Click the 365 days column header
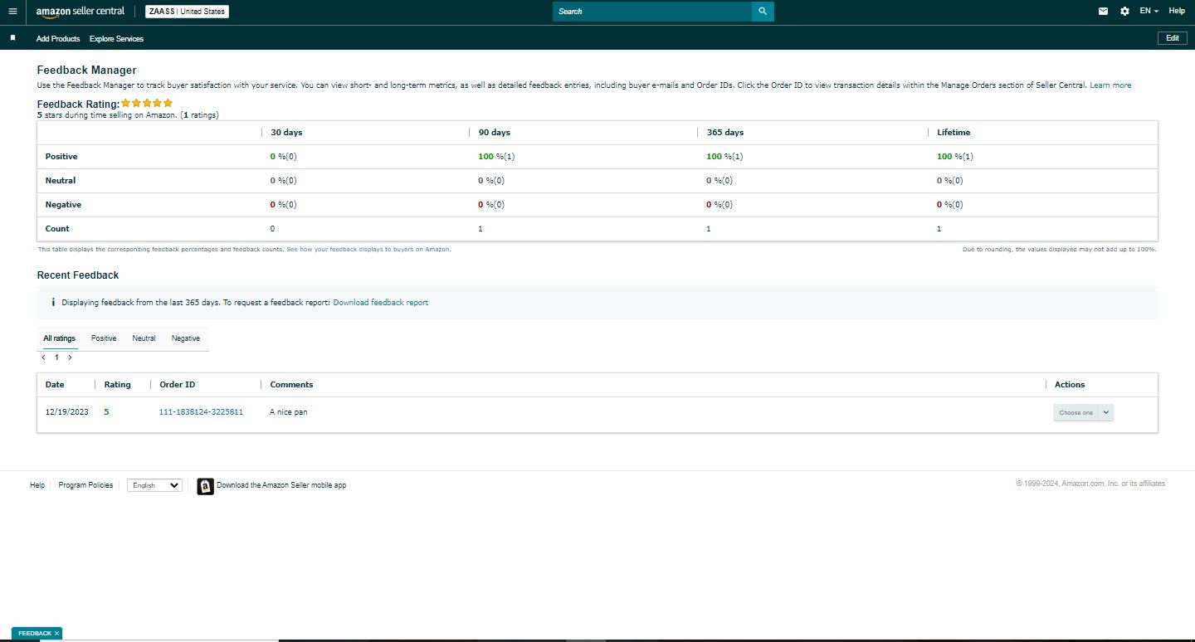The height and width of the screenshot is (642, 1195). pos(725,133)
